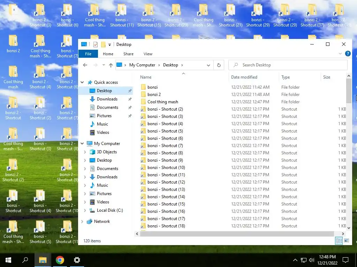Open the Windows Start menu
The width and height of the screenshot is (357, 267).
coord(8,260)
